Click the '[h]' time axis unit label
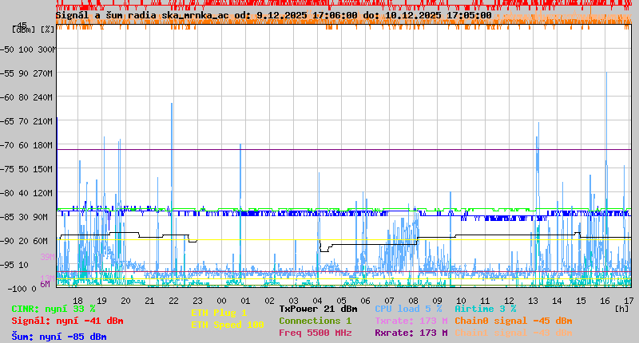This screenshot has width=639, height=343. pyautogui.click(x=621, y=309)
